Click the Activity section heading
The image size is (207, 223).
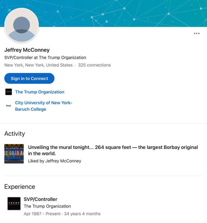(x=15, y=134)
